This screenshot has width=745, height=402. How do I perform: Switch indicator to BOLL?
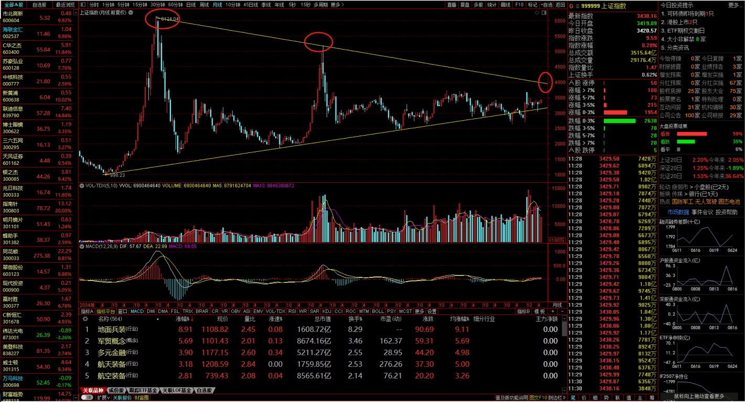[x=379, y=311]
